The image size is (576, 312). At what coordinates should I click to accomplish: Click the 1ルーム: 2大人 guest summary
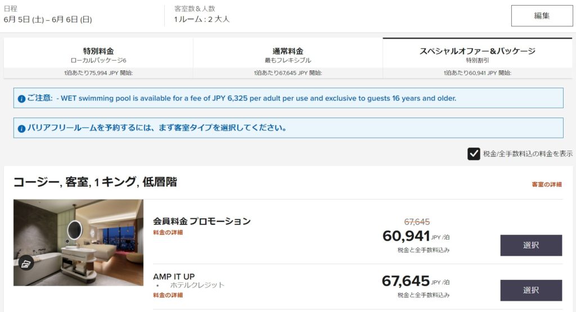pos(201,20)
